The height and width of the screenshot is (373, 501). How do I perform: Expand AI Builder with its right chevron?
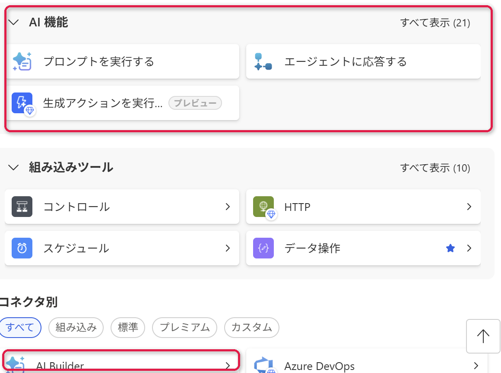(228, 366)
